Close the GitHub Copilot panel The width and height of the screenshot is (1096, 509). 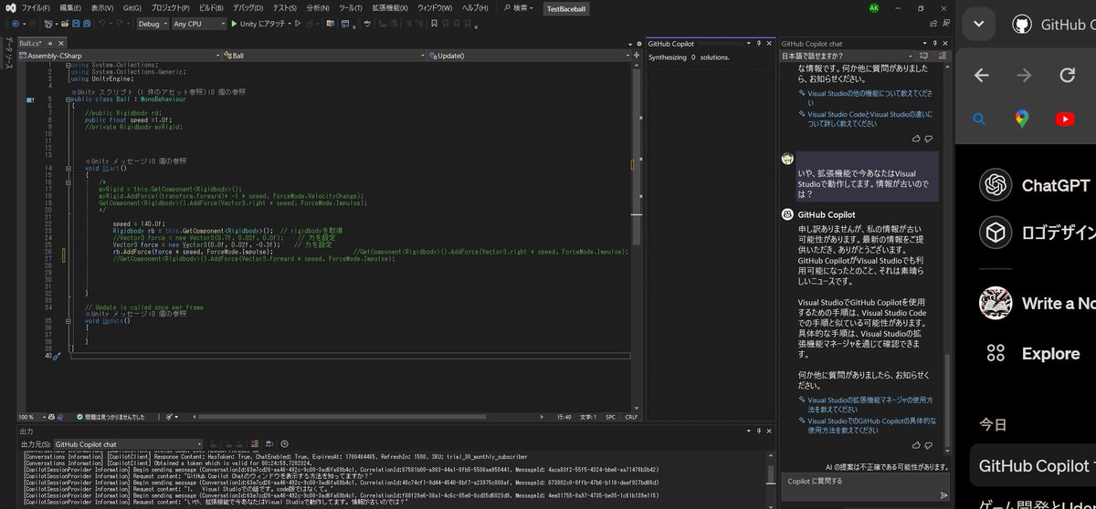(x=769, y=44)
